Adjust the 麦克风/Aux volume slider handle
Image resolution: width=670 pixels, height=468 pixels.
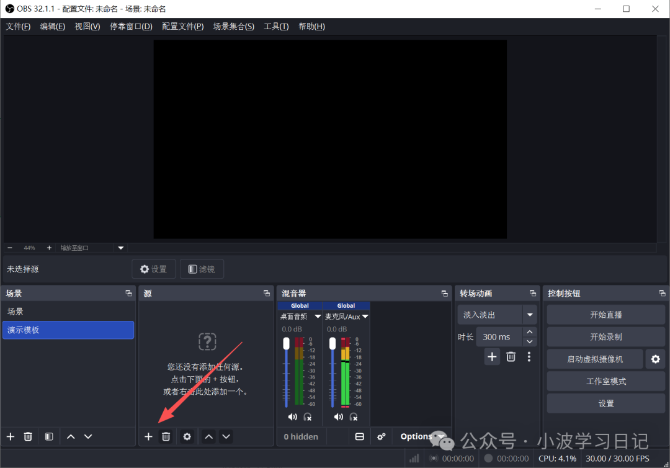pos(333,343)
